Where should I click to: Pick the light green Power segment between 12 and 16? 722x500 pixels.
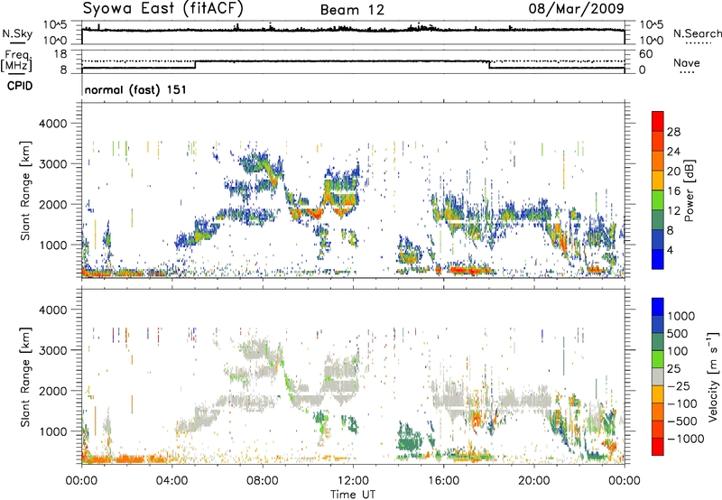click(x=658, y=200)
